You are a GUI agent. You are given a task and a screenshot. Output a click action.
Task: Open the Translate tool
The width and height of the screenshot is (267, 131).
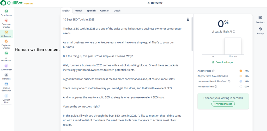tap(6, 77)
